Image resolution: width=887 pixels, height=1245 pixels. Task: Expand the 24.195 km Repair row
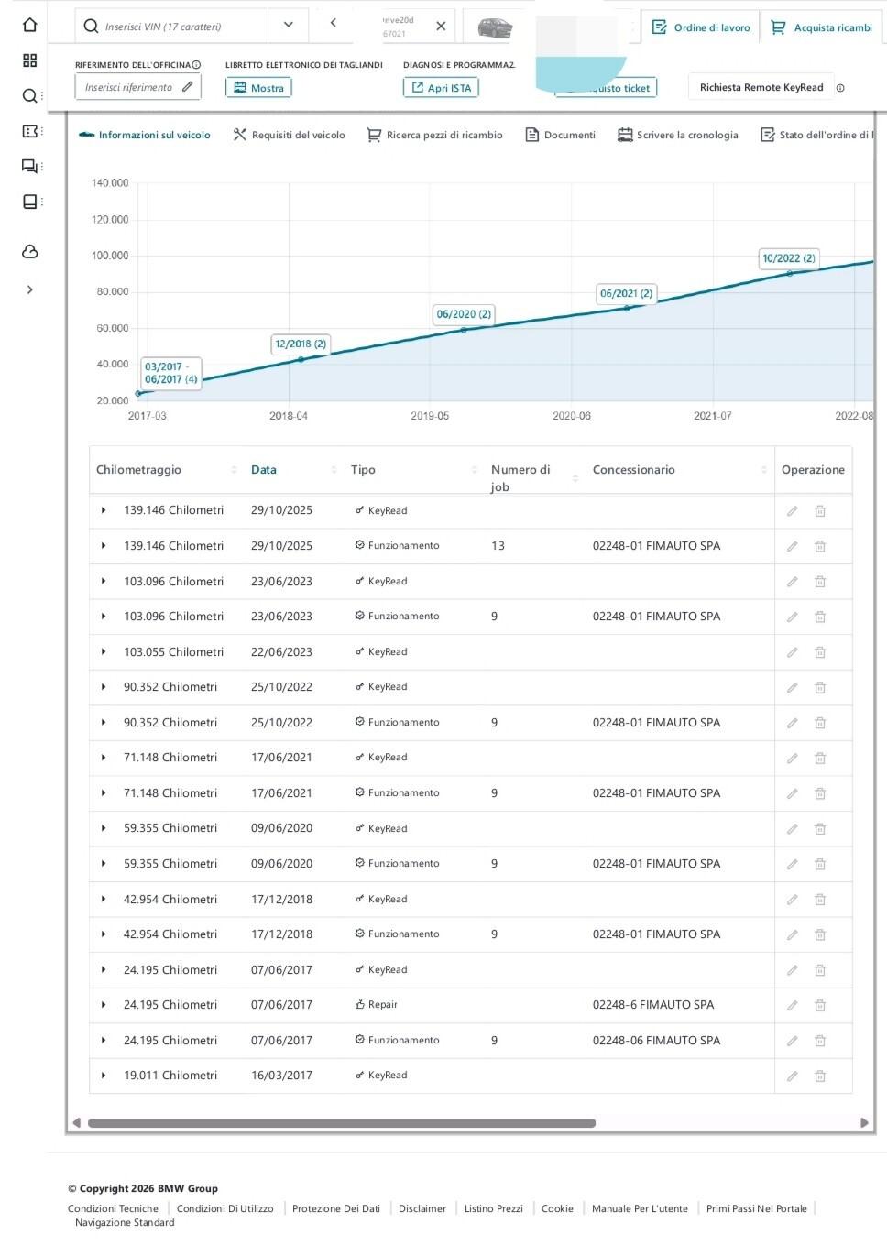click(104, 1005)
